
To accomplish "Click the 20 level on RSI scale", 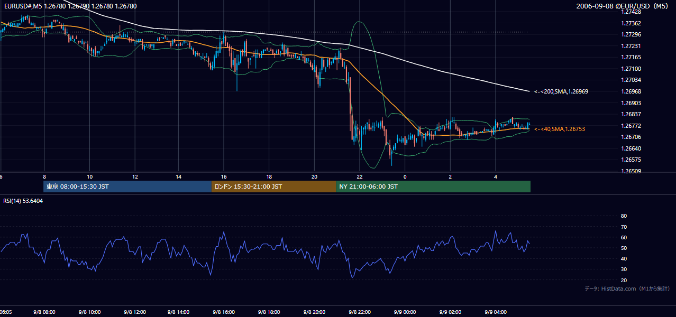I will tap(624, 280).
